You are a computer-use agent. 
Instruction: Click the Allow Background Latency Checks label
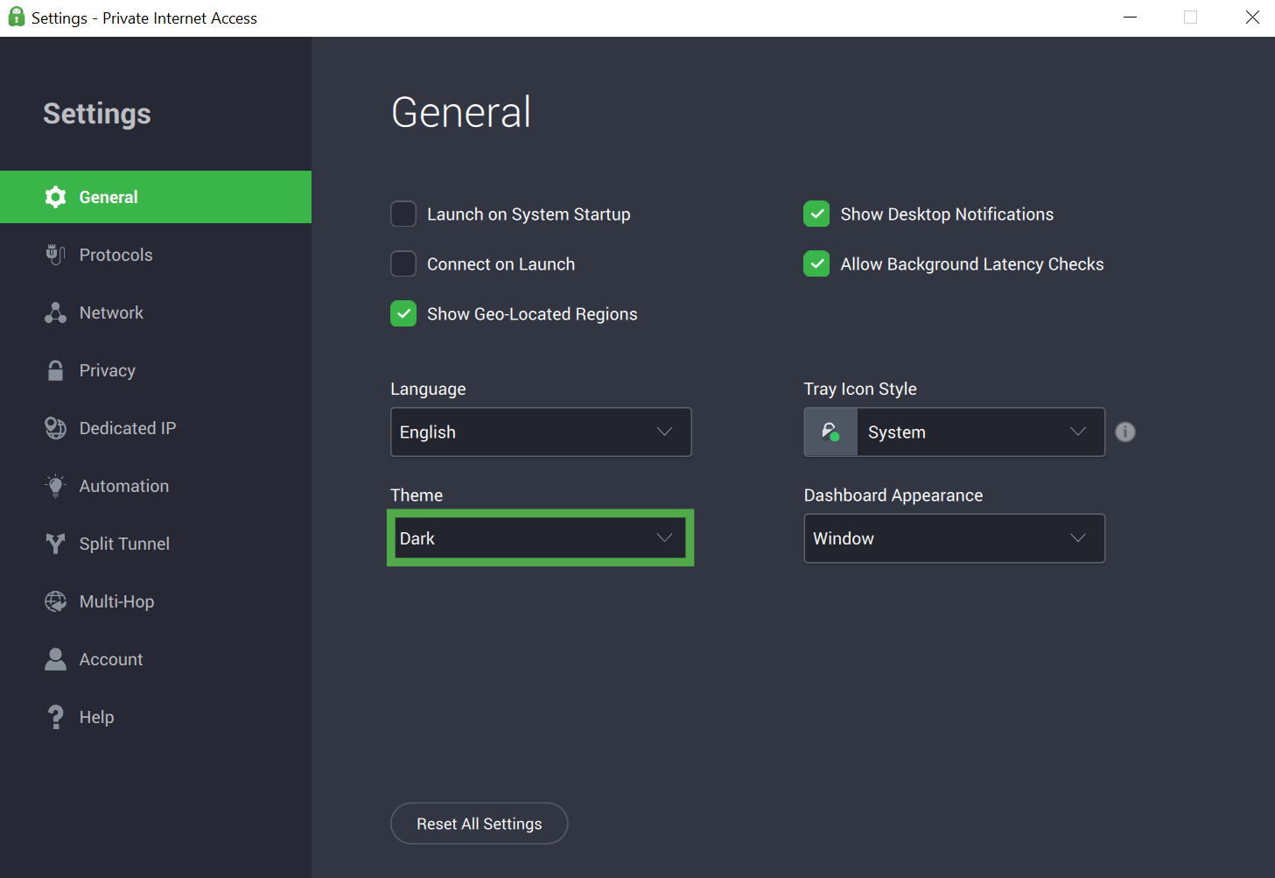[972, 264]
